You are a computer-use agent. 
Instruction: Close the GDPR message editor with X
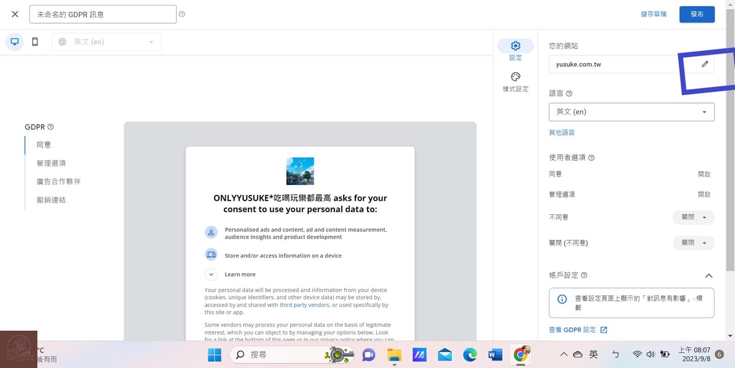point(15,14)
